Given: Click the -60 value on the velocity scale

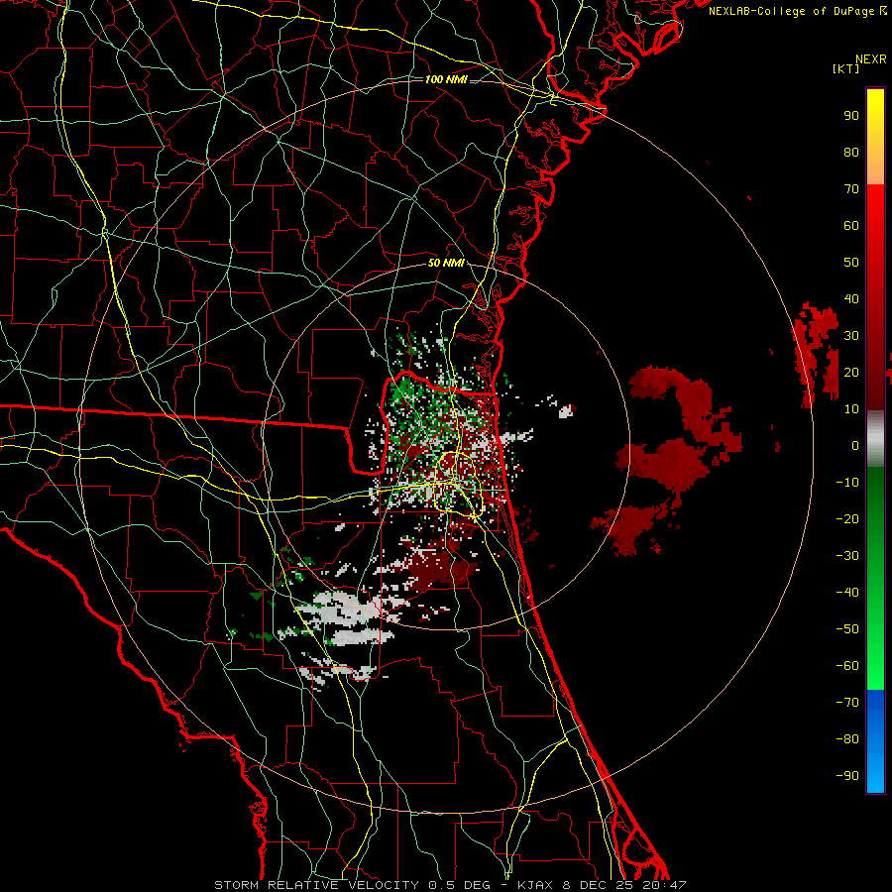Looking at the screenshot, I should 847,666.
